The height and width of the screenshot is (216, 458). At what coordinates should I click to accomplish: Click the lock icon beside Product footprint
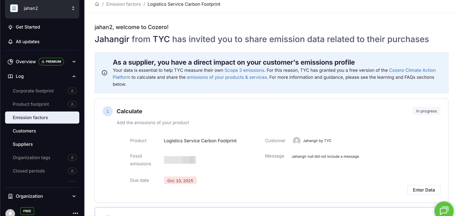[x=72, y=104]
